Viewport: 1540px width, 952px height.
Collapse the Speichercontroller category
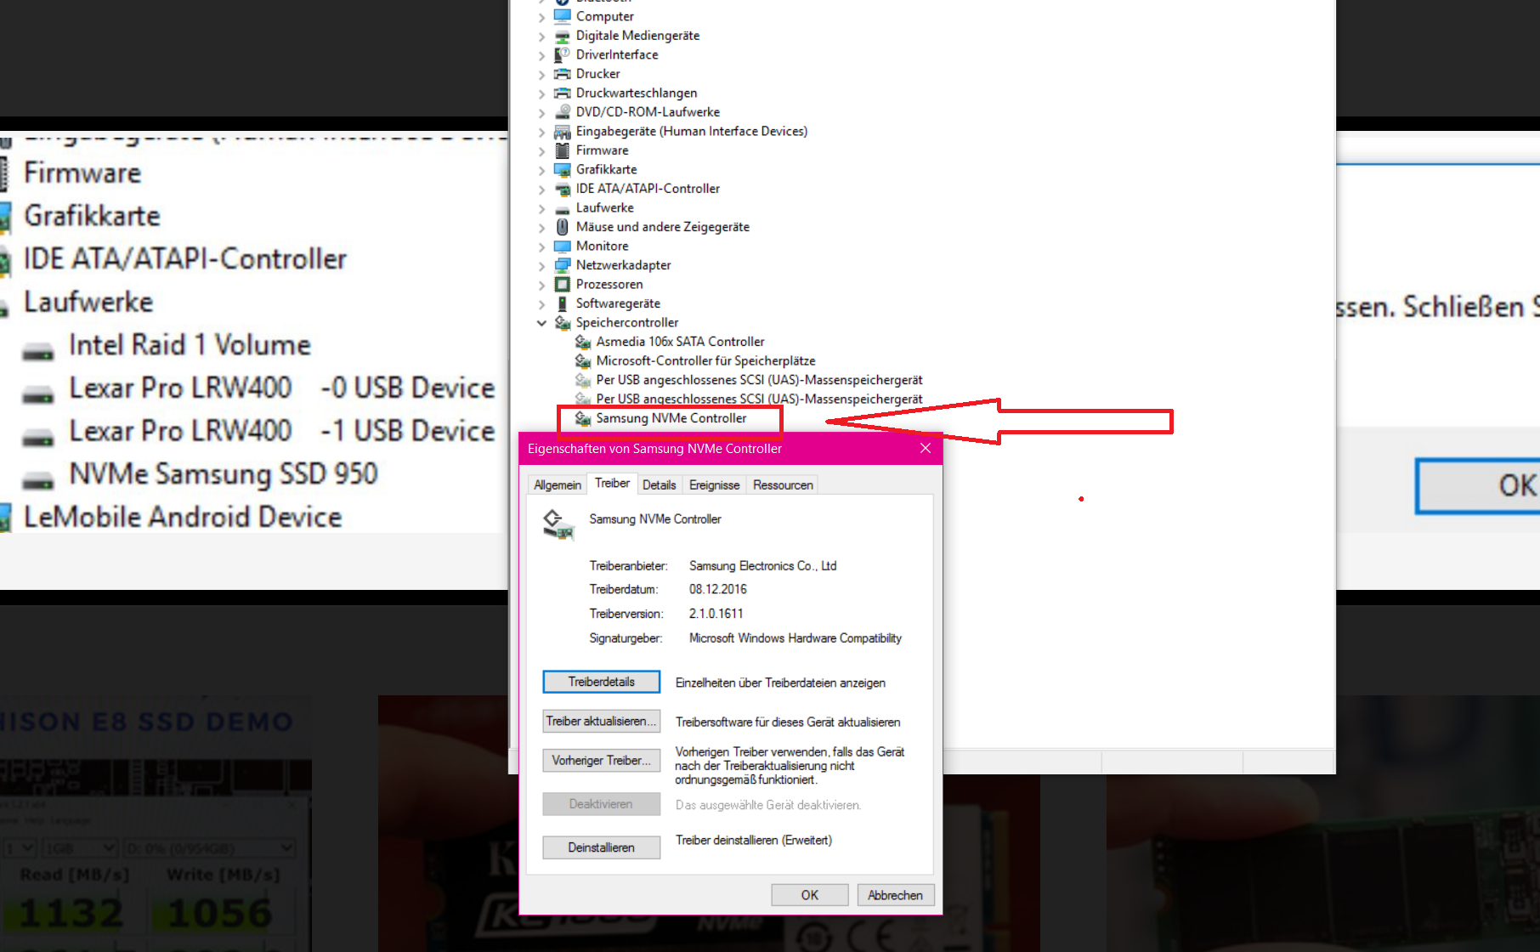tap(541, 323)
